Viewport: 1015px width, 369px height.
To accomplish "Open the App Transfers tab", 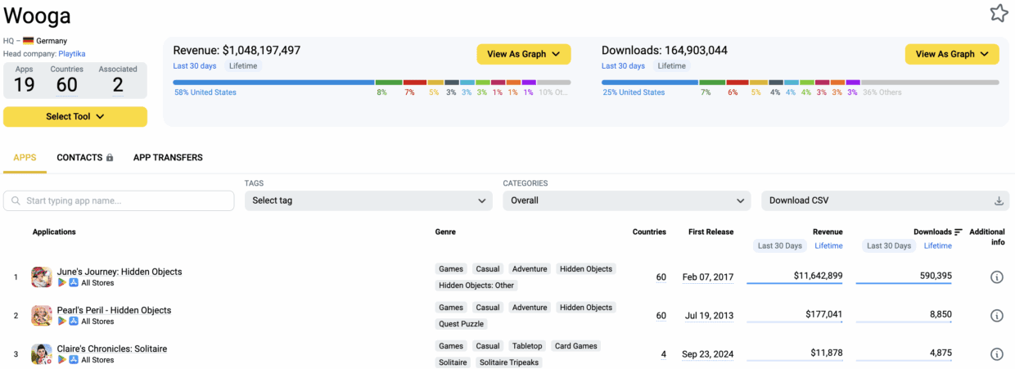I will point(168,157).
